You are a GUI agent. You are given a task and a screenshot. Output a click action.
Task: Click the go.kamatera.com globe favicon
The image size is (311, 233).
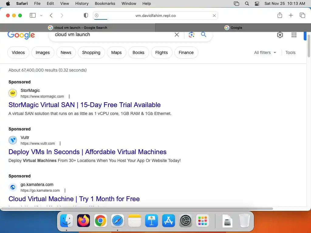13,187
